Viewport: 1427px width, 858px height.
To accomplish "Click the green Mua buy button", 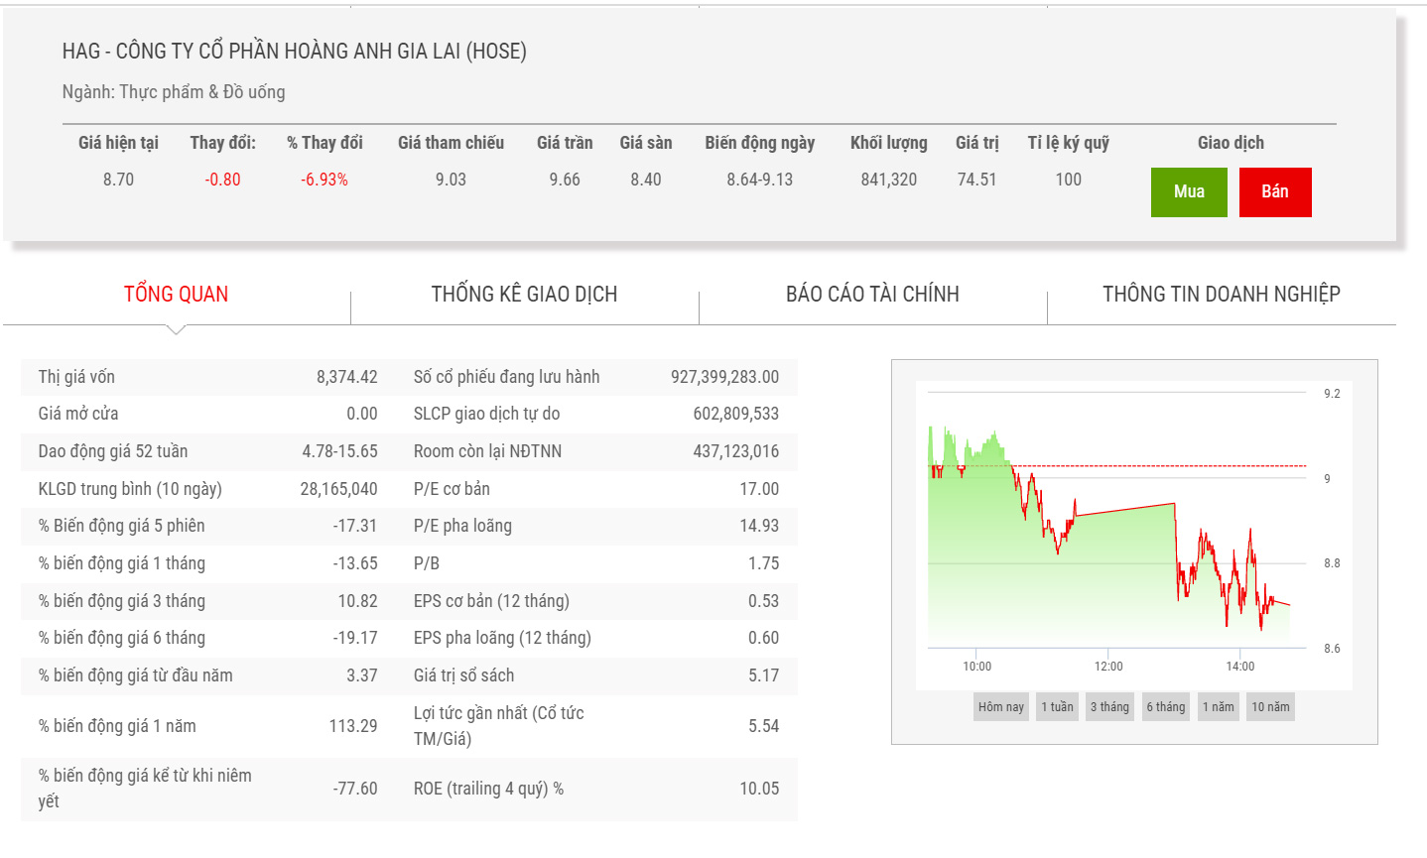I will click(x=1188, y=191).
